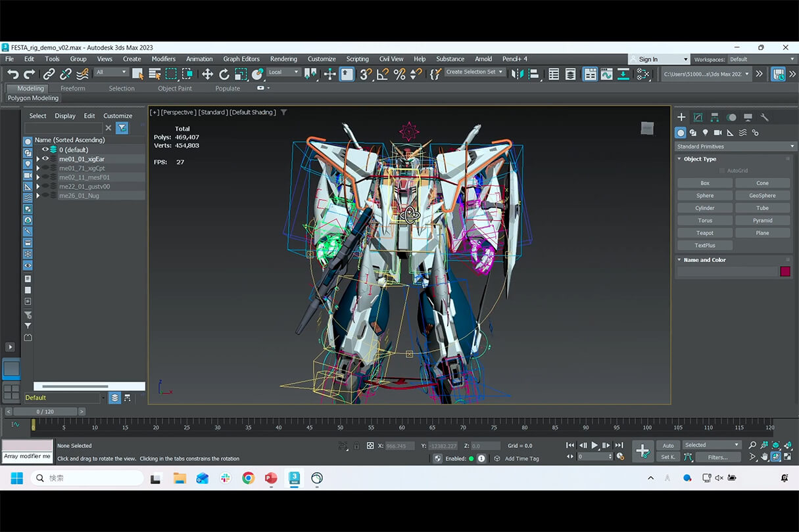Viewport: 799px width, 532px height.
Task: Open the Rendering menu
Action: (283, 59)
